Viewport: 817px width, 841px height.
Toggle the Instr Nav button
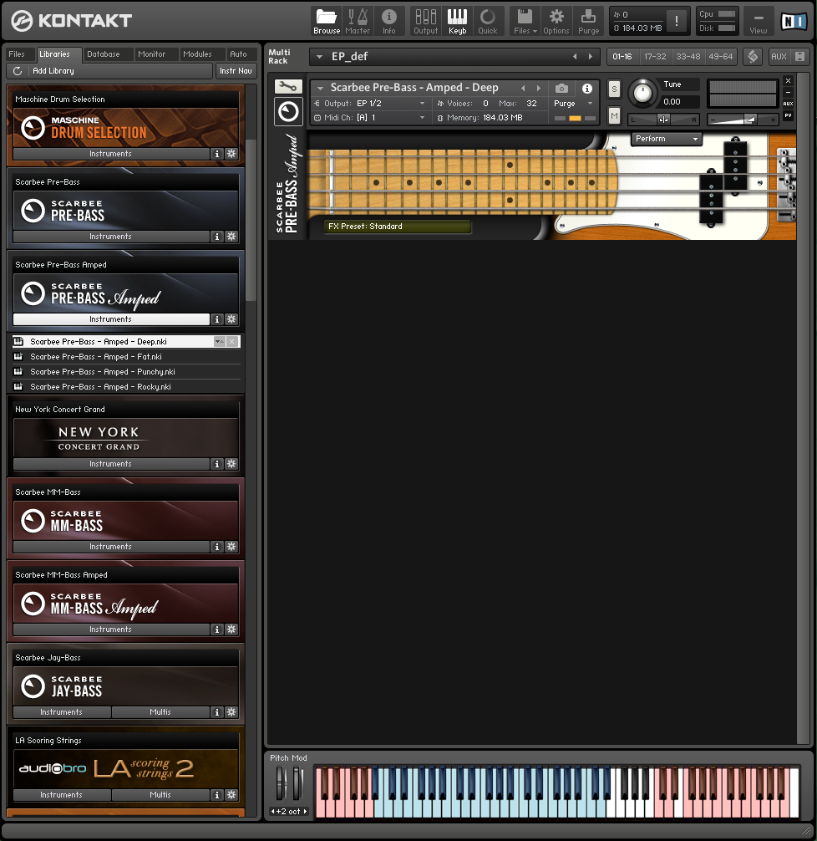click(236, 71)
